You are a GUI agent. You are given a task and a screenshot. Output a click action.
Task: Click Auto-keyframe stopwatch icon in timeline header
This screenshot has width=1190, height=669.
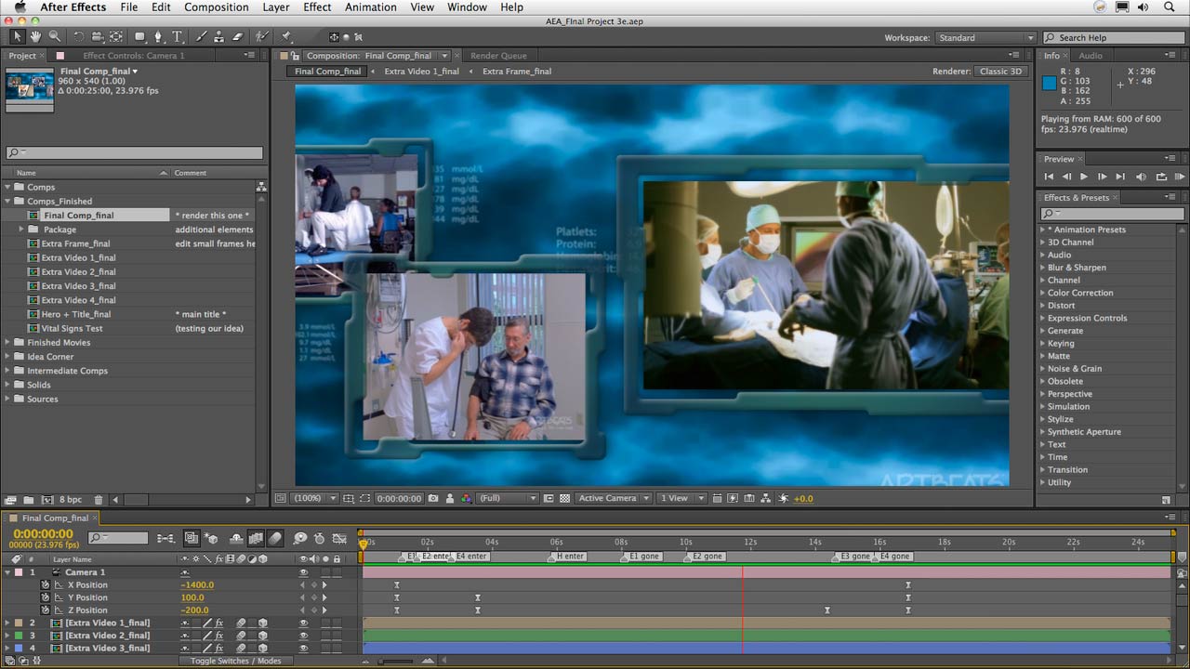[x=319, y=538]
